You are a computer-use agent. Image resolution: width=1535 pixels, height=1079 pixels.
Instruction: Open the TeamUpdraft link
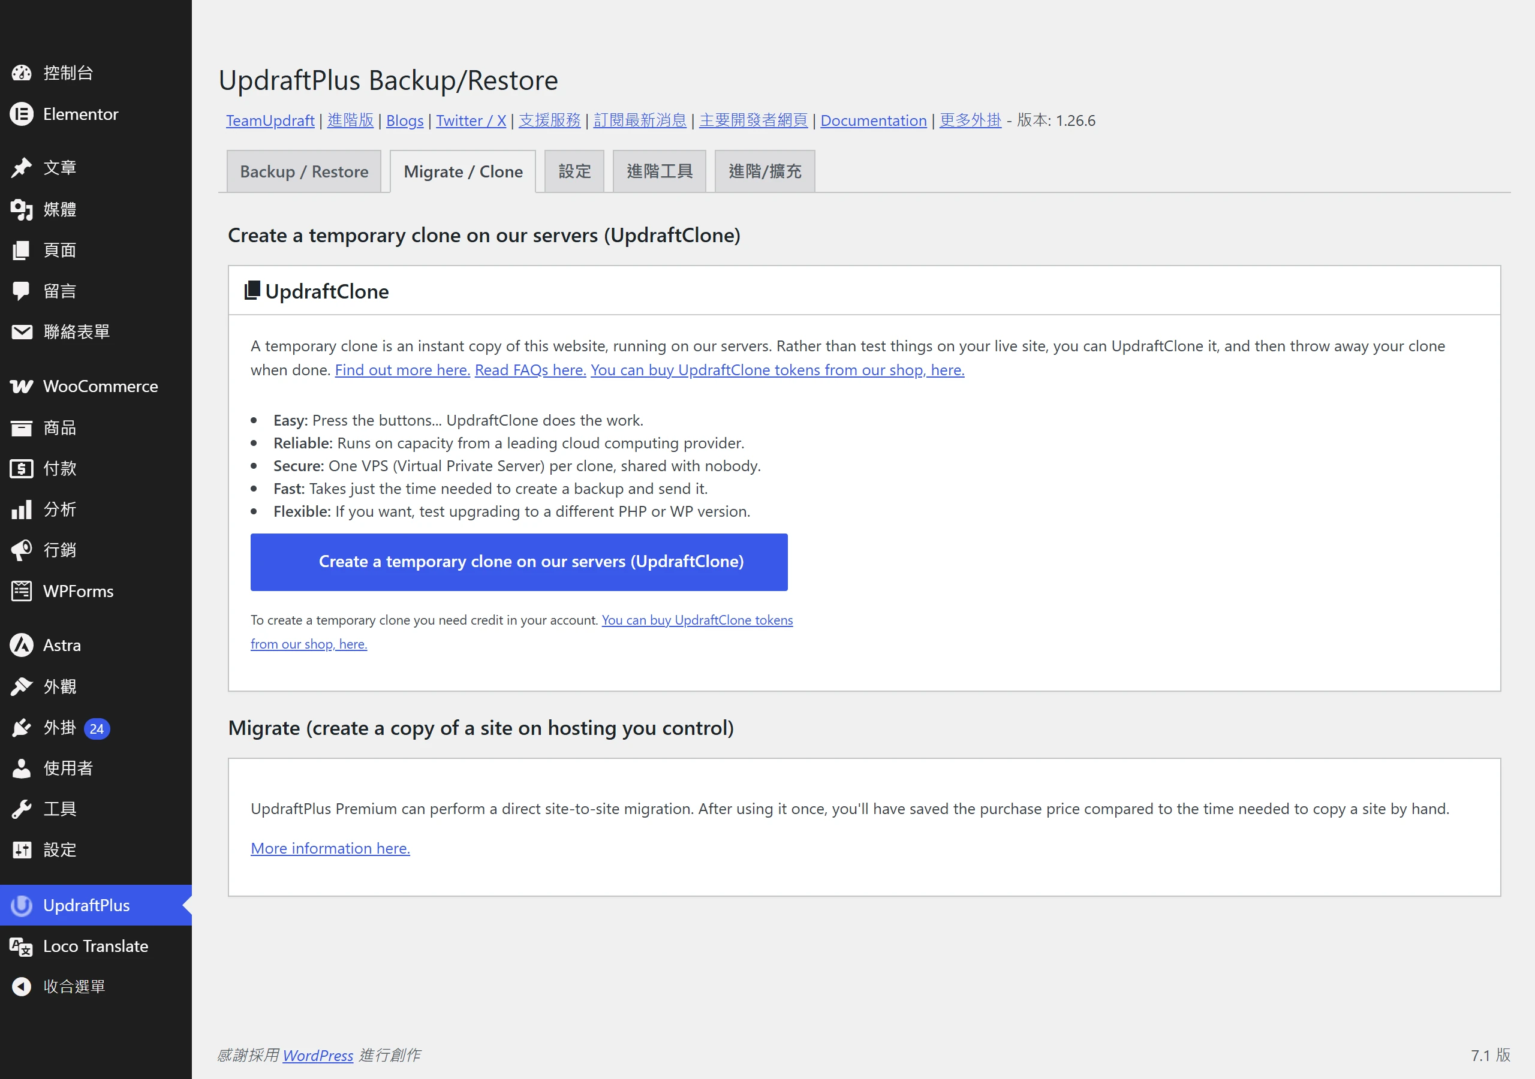270,120
